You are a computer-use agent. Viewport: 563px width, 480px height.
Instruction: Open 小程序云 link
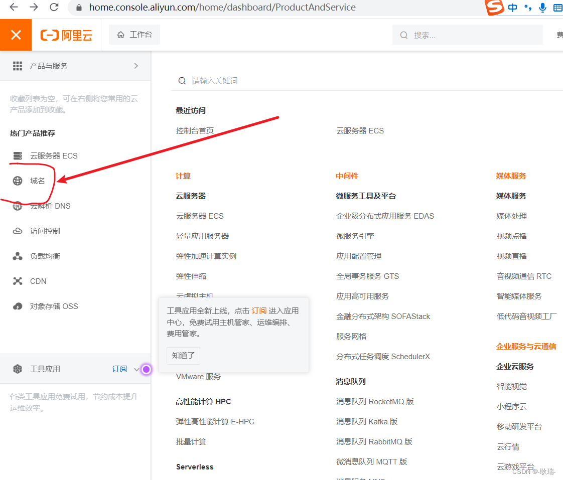pyautogui.click(x=512, y=407)
